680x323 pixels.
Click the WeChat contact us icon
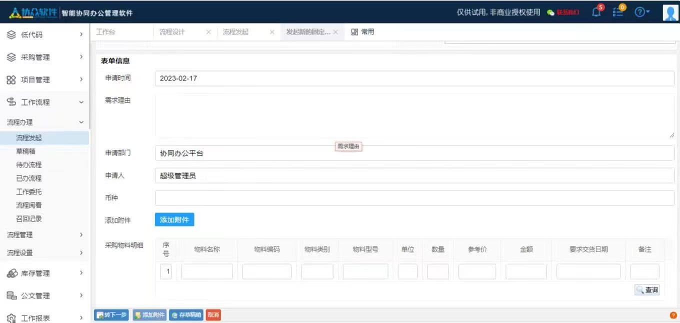click(550, 12)
